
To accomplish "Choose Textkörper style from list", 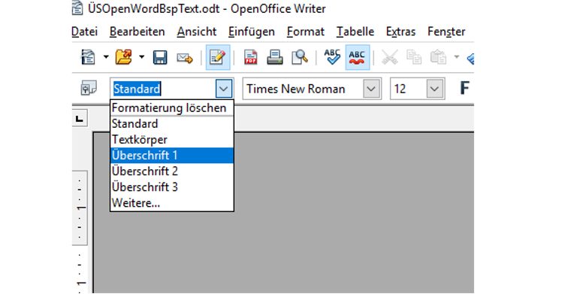I will coord(172,140).
